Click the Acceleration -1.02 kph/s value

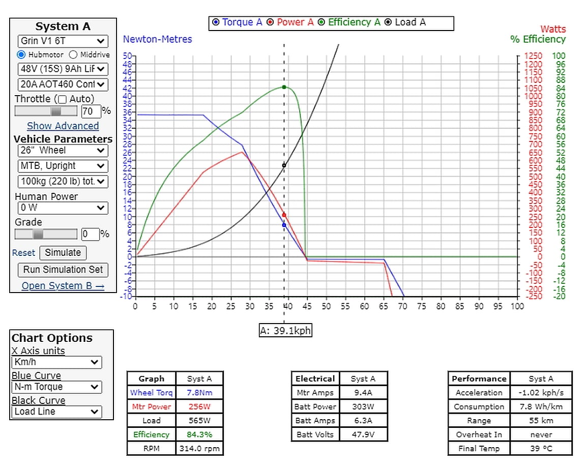[541, 392]
